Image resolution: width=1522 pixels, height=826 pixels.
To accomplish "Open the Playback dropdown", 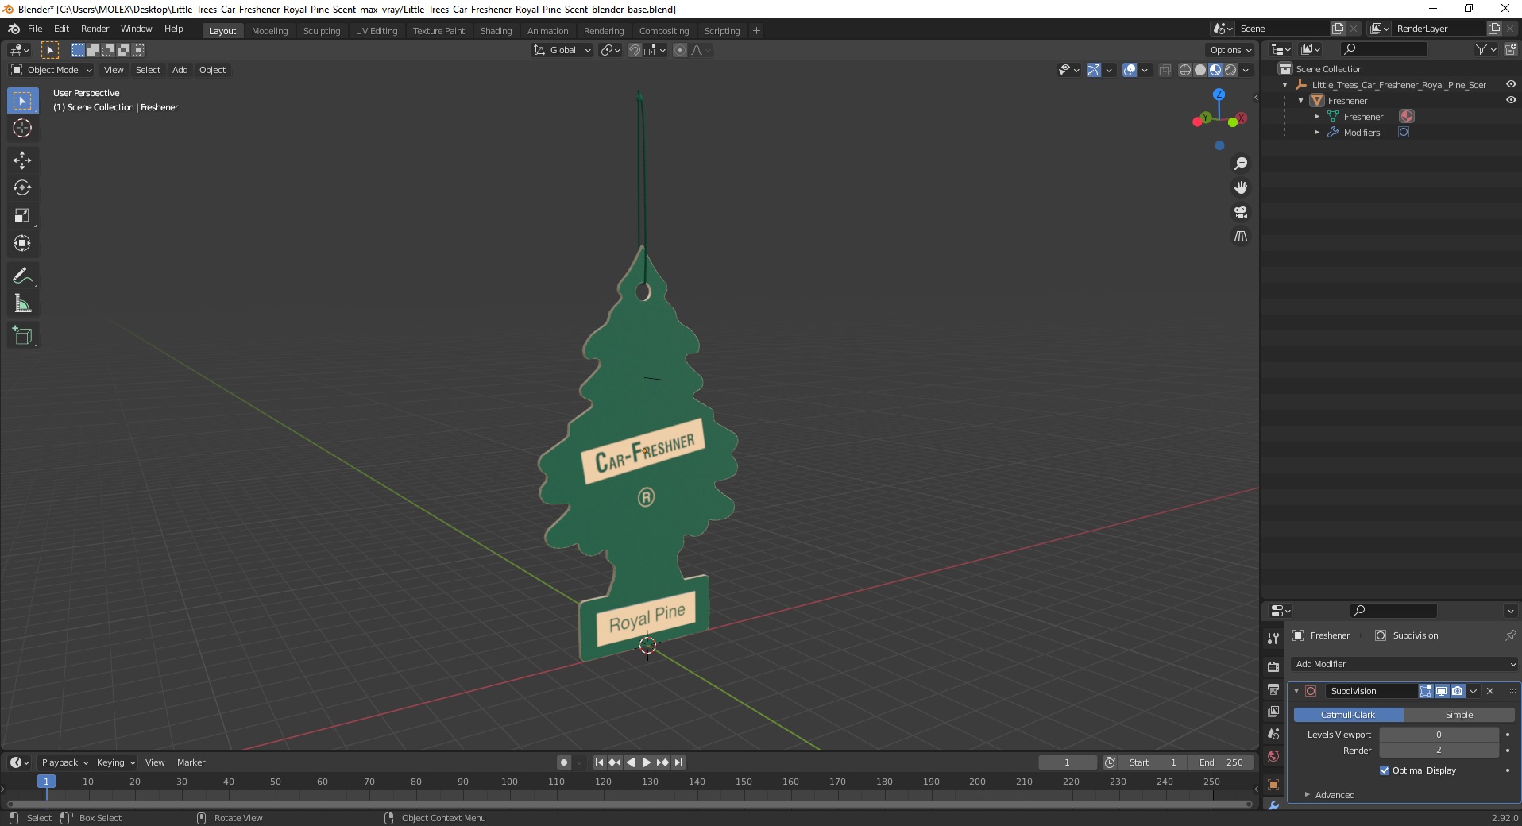I will [64, 762].
